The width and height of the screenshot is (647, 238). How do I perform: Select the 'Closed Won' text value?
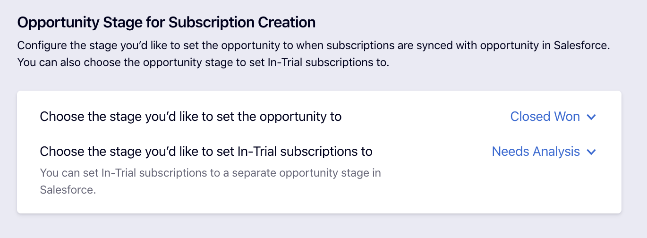click(x=545, y=117)
